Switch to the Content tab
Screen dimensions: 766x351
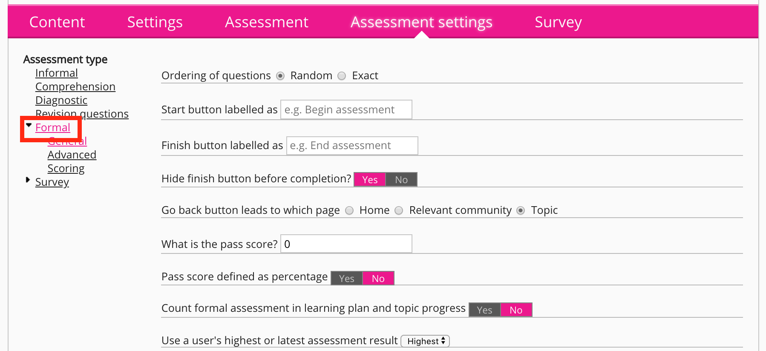pos(57,22)
